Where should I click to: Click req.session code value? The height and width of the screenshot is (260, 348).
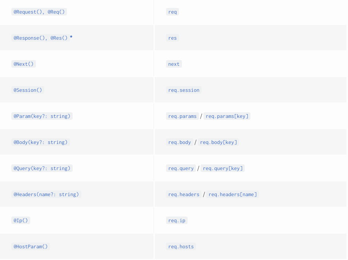tap(184, 90)
